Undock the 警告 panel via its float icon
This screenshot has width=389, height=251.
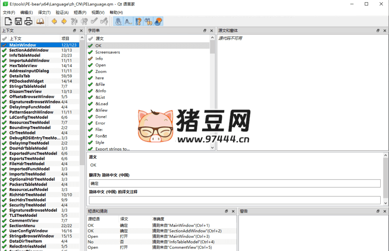click(378, 211)
